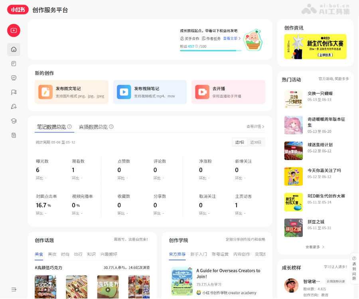
Task: Select 知识 topic tab
Action: (x=91, y=254)
